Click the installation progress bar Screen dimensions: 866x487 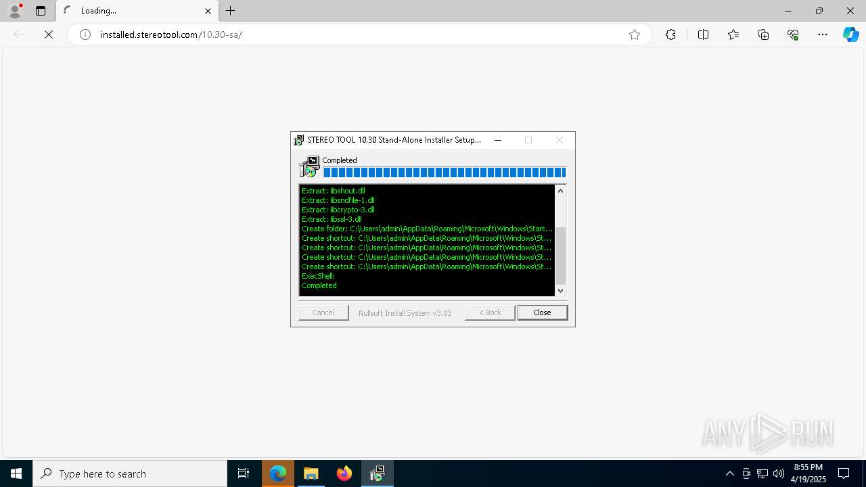[444, 172]
